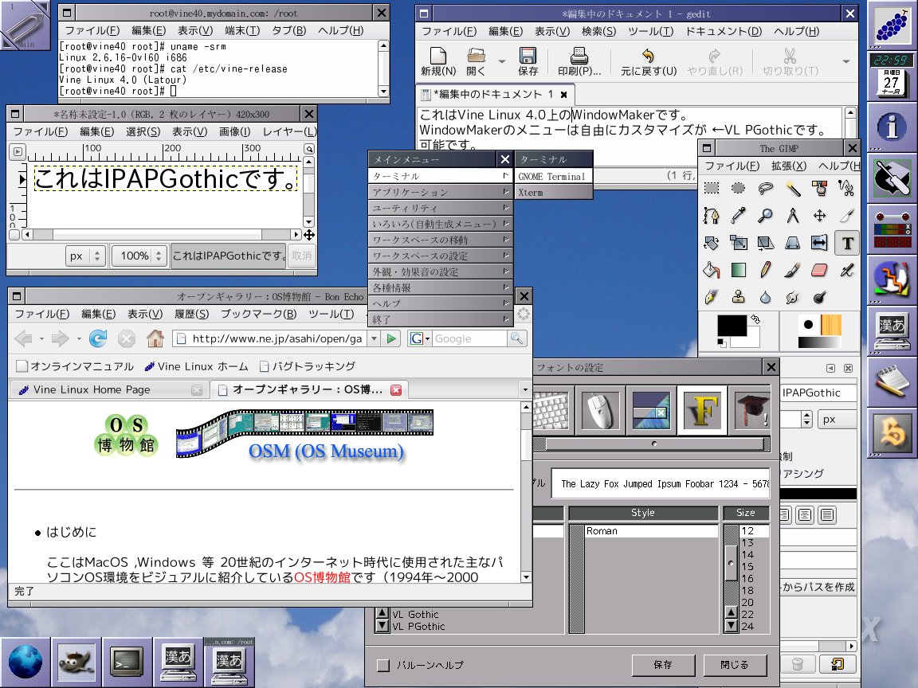918x688 pixels.
Task: Open the mouse preferences icon tab
Action: click(x=600, y=410)
